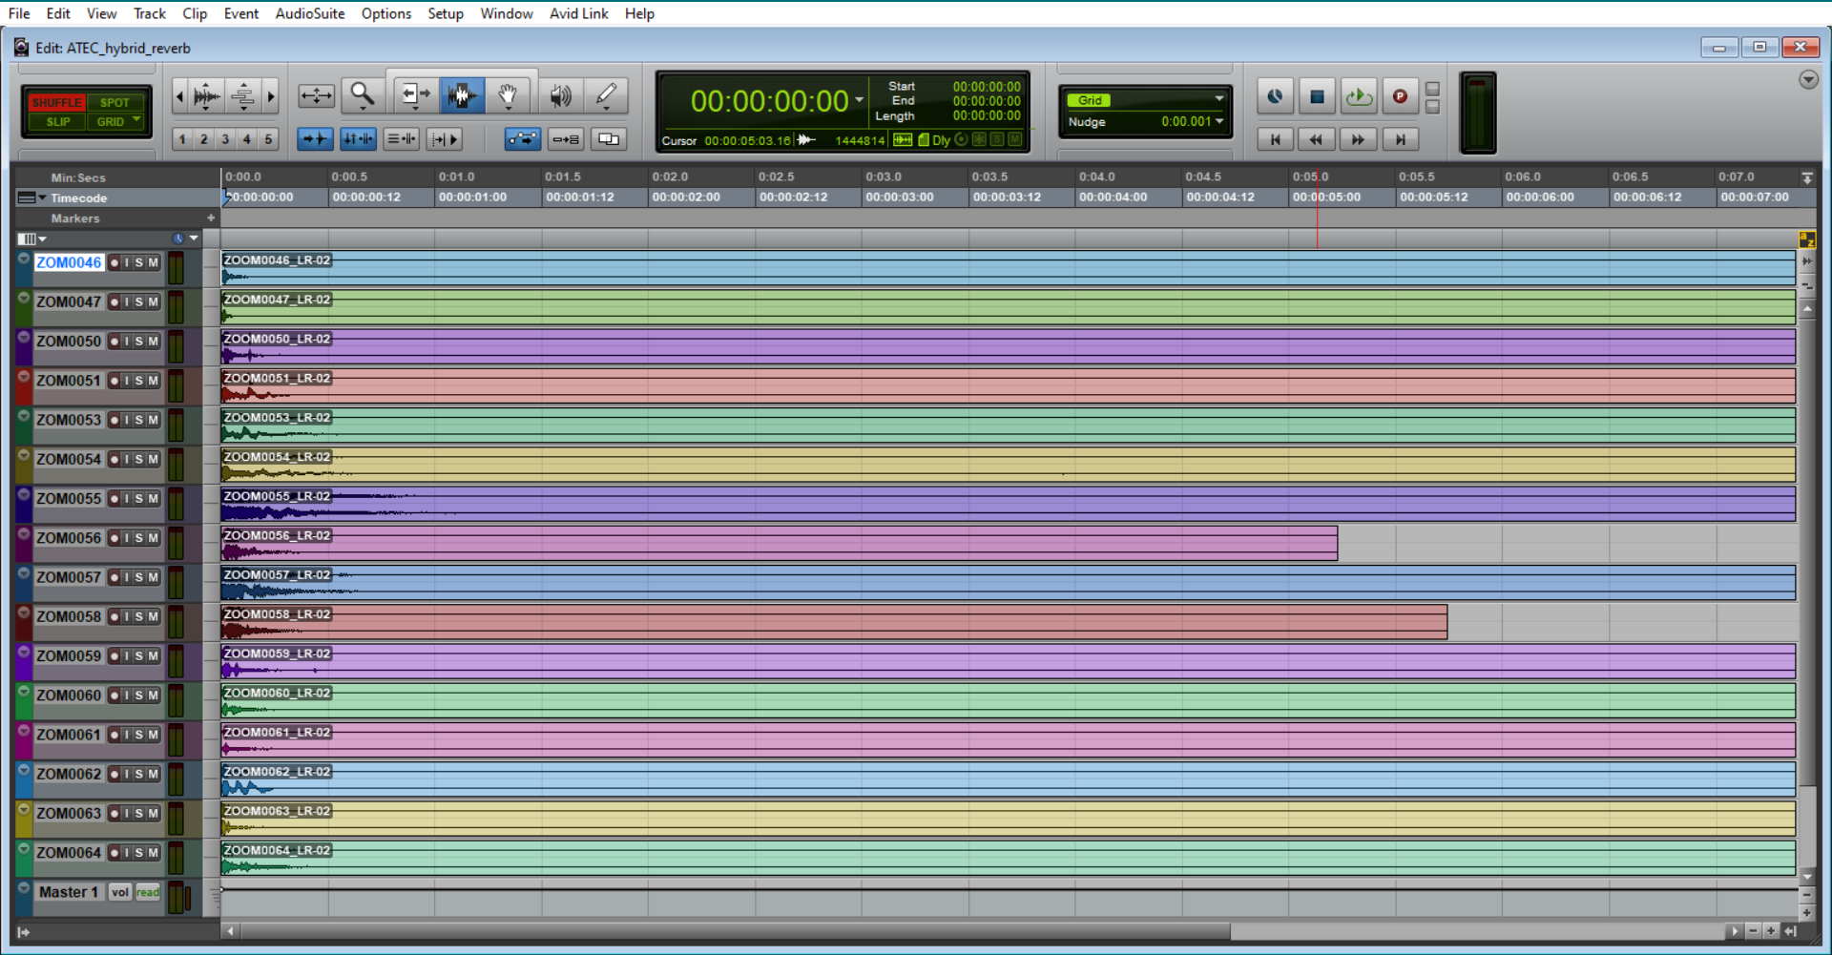
Task: Record-arm the ZOM0058 track
Action: 114,617
